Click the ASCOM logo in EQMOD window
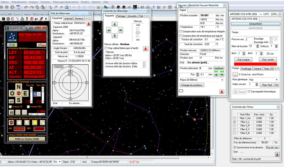 [x=12, y=37]
